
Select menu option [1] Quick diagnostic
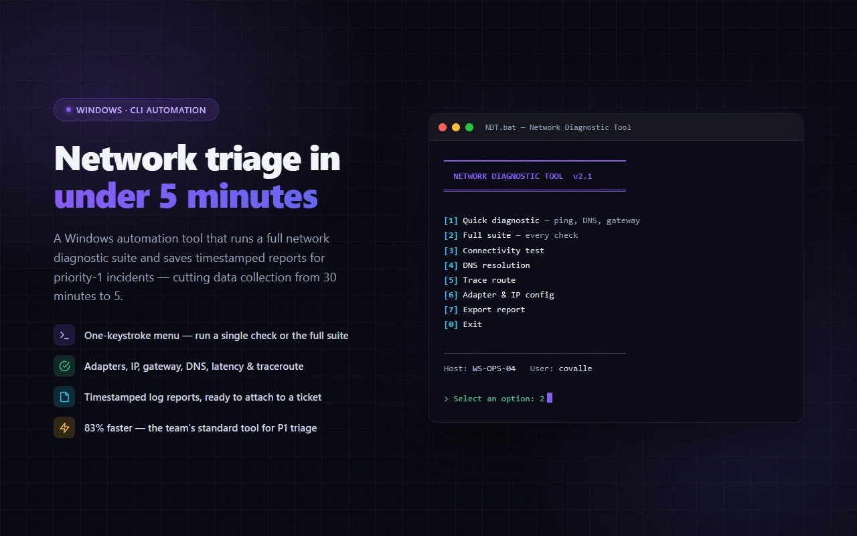[542, 220]
